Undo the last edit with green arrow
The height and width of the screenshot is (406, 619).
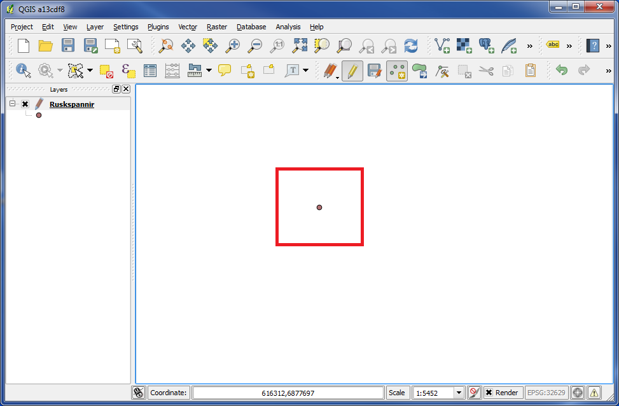561,70
